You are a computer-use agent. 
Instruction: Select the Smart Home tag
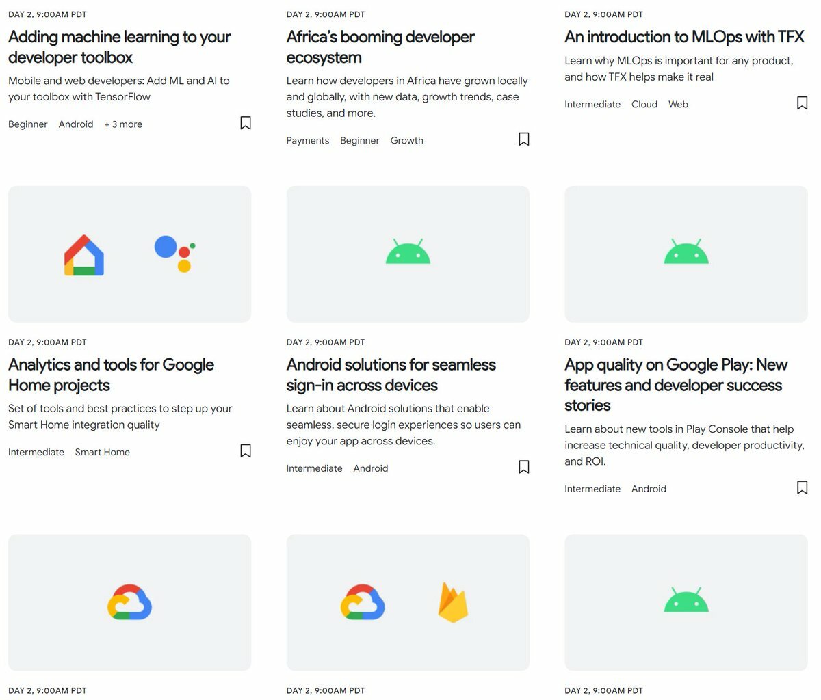click(103, 453)
